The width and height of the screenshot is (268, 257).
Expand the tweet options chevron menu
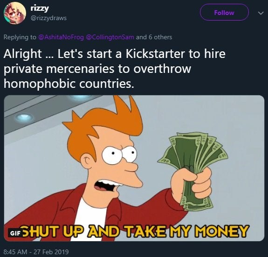pyautogui.click(x=261, y=13)
